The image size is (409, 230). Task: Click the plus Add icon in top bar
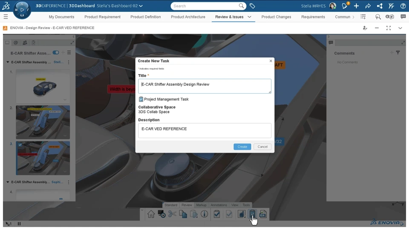click(x=356, y=6)
